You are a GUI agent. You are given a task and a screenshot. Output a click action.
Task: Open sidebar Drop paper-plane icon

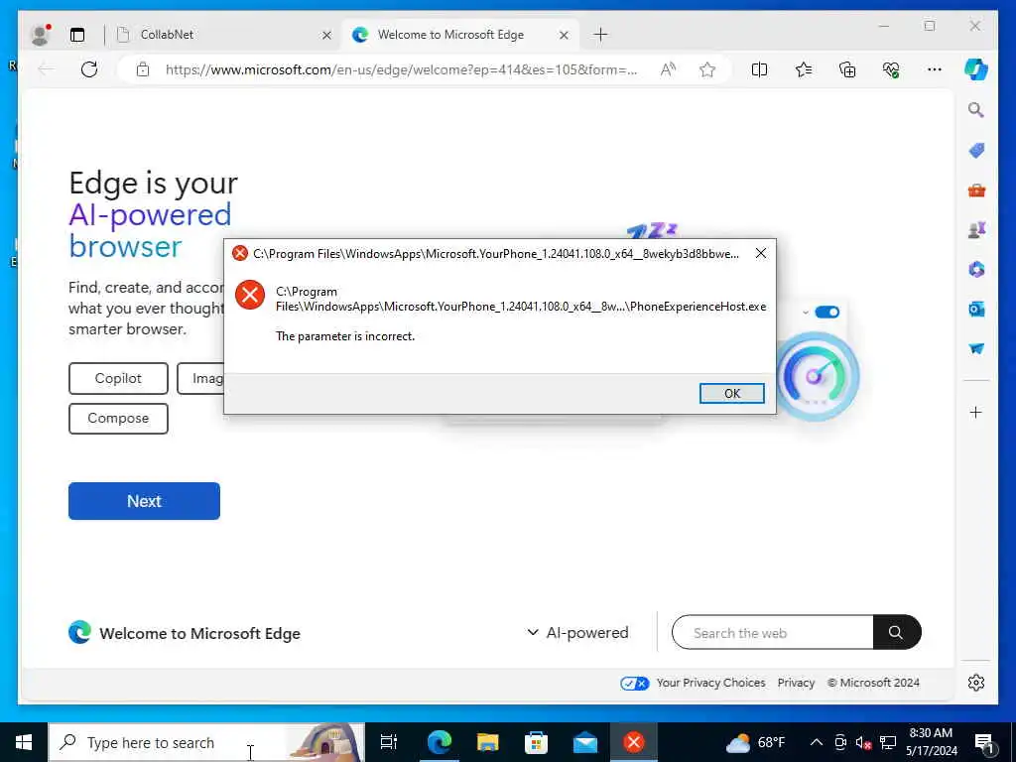coord(976,348)
